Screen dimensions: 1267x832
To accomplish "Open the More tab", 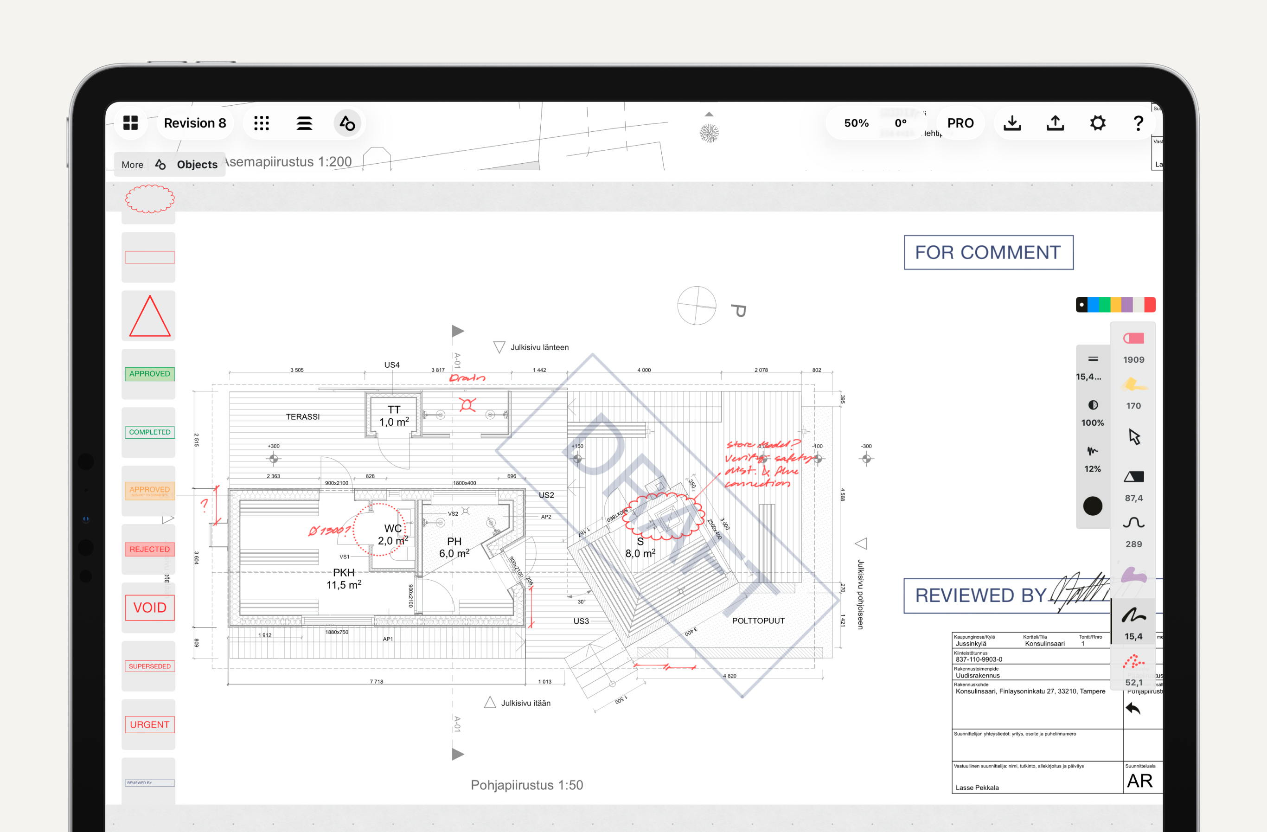I will click(132, 165).
